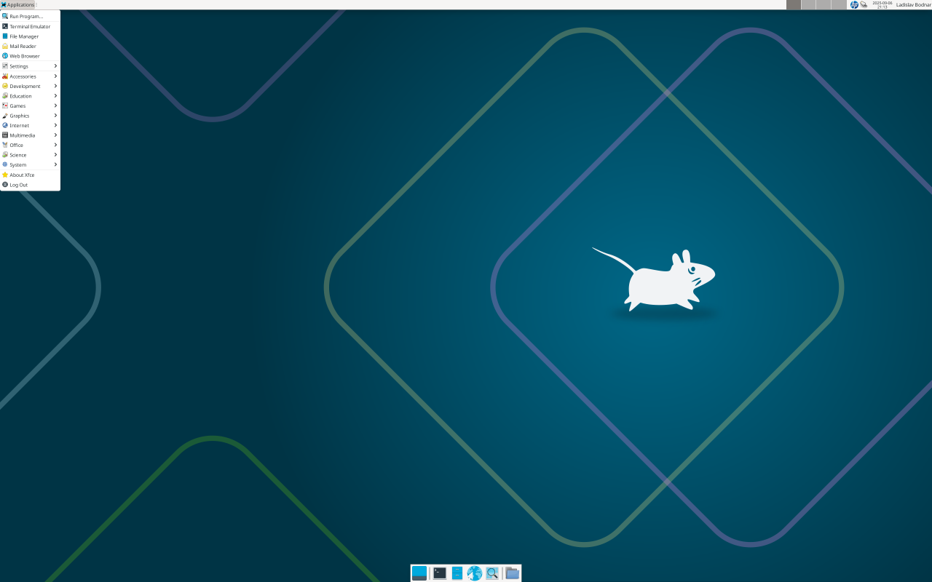Expand the Education category
Image resolution: width=932 pixels, height=582 pixels.
click(30, 96)
